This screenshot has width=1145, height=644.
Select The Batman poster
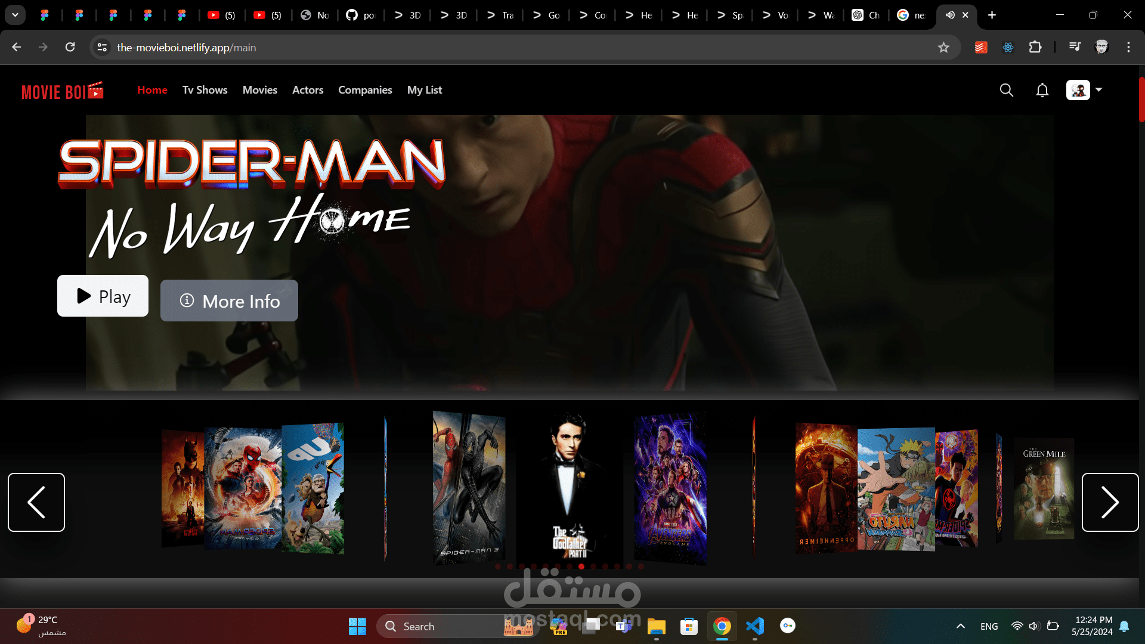pos(182,489)
